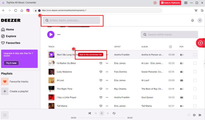The height and width of the screenshot is (120, 205).
Task: Sort by the ALBUM column header
Action: 145,47
